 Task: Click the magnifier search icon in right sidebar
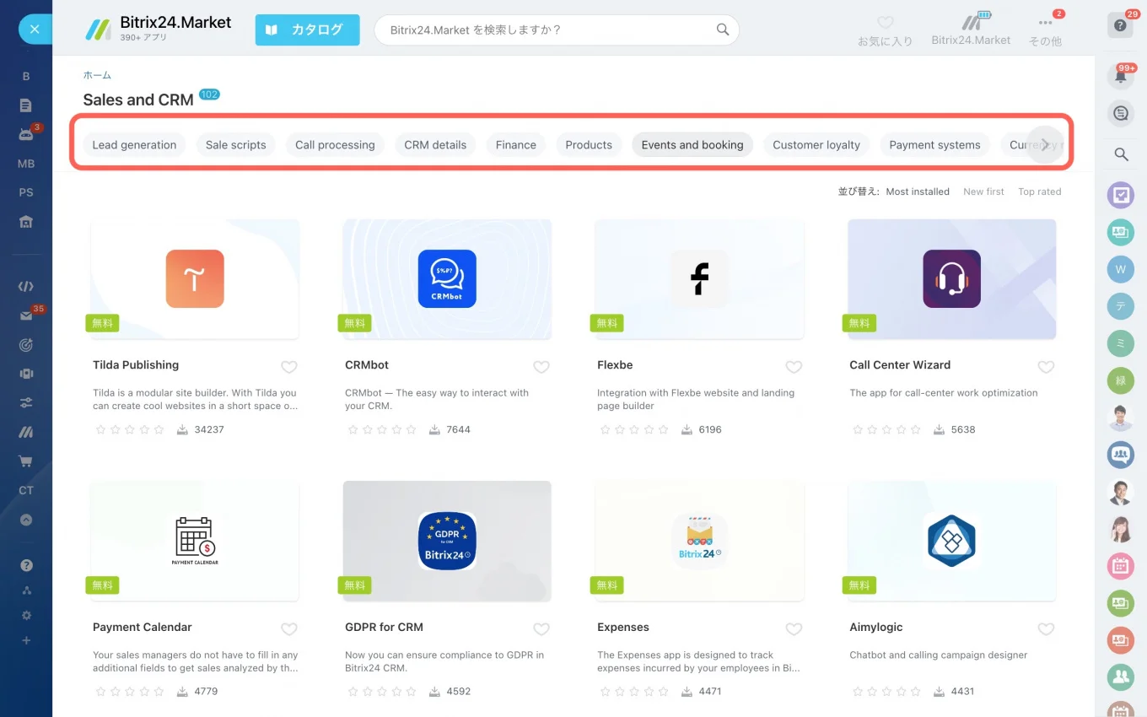(x=1121, y=154)
